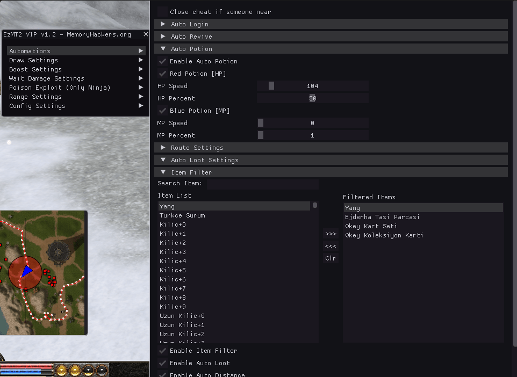
Task: Open Config Settings submenu
Action: (76, 106)
